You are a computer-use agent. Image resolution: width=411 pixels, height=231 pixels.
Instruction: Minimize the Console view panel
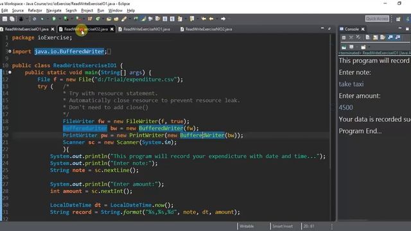pos(399,28)
